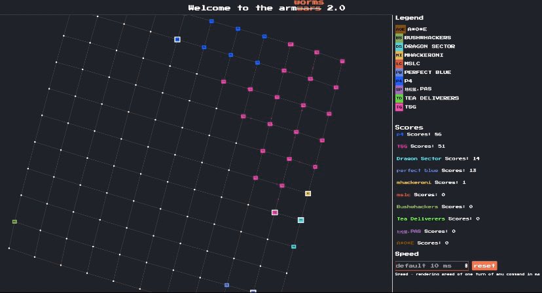Click the LC orange-red legend swatch

(x=399, y=63)
